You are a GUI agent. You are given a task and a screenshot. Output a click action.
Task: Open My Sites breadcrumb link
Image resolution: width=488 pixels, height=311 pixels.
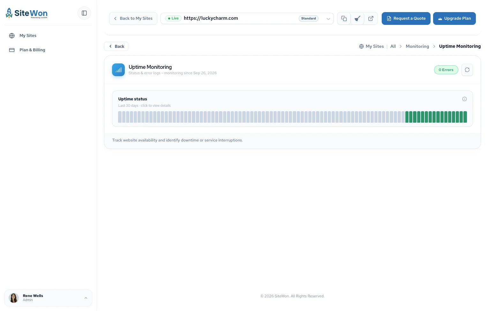point(372,47)
